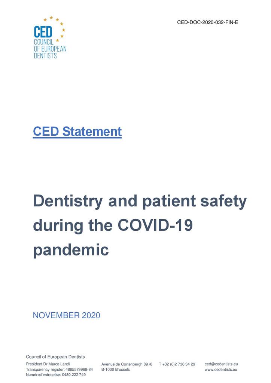Click the Avenue de Cortenbergh address line
Viewport: 271px width, 383px height.
tap(127, 364)
